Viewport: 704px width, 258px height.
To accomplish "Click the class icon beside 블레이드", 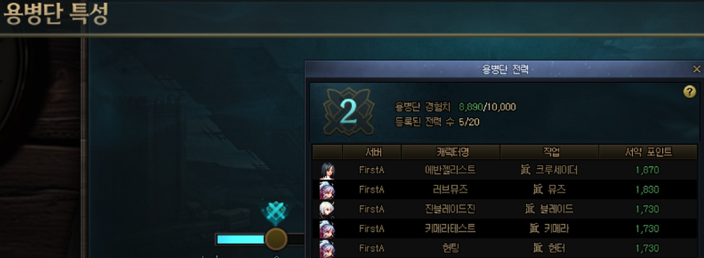I will (x=530, y=209).
